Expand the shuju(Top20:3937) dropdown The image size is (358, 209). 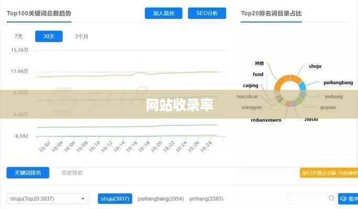(x=47, y=199)
